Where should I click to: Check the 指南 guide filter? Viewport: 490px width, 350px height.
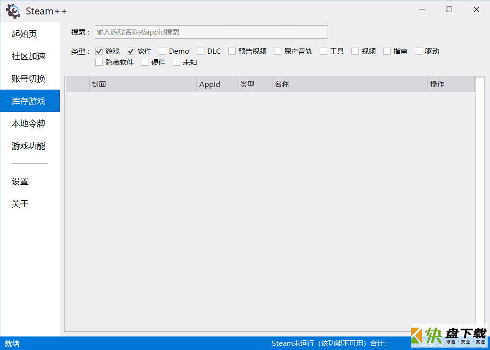coord(387,51)
